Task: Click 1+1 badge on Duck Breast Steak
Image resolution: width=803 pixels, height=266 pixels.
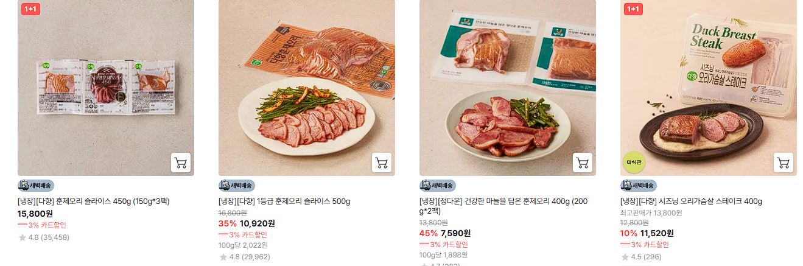Action: coord(633,9)
